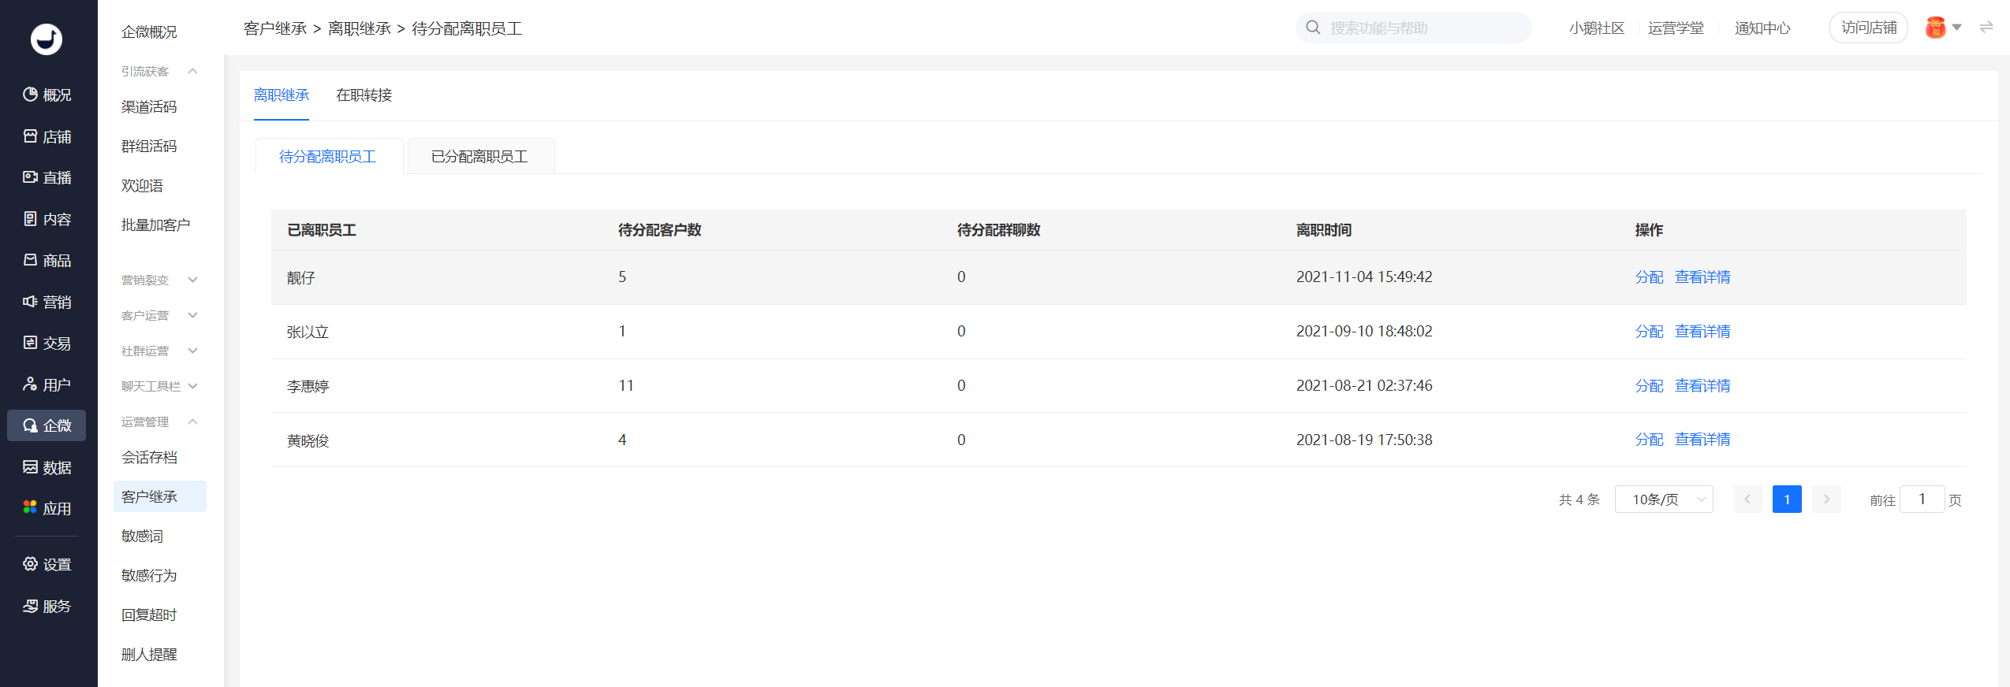Image resolution: width=2010 pixels, height=687 pixels.
Task: Click the go-to page number input
Action: click(1922, 499)
